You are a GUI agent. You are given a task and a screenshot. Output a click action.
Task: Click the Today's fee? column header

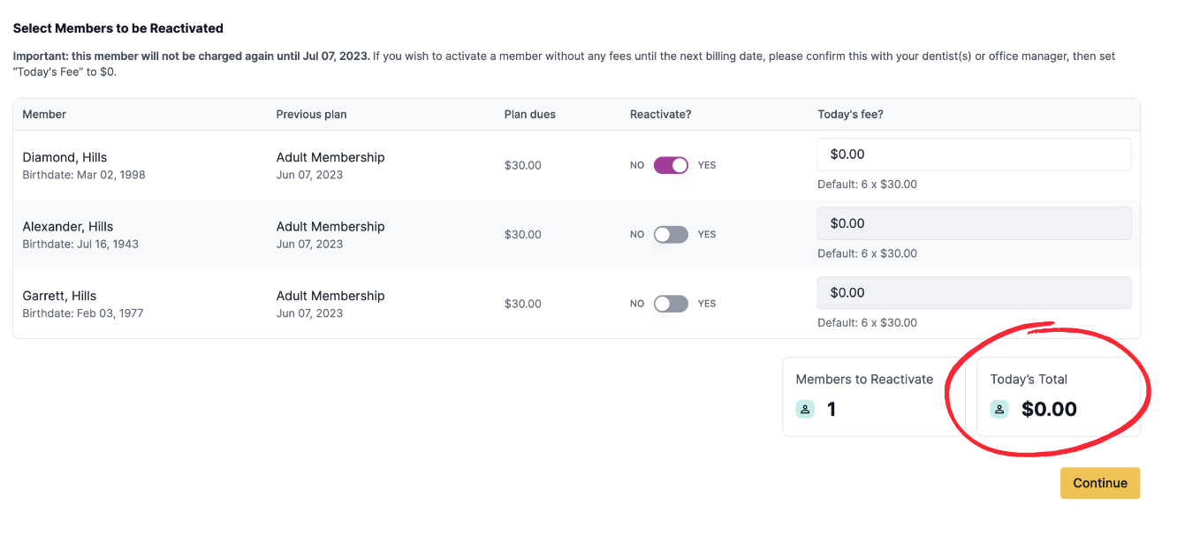tap(850, 115)
